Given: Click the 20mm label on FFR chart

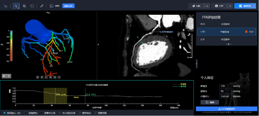Looking at the screenshot, I should pyautogui.click(x=76, y=97).
